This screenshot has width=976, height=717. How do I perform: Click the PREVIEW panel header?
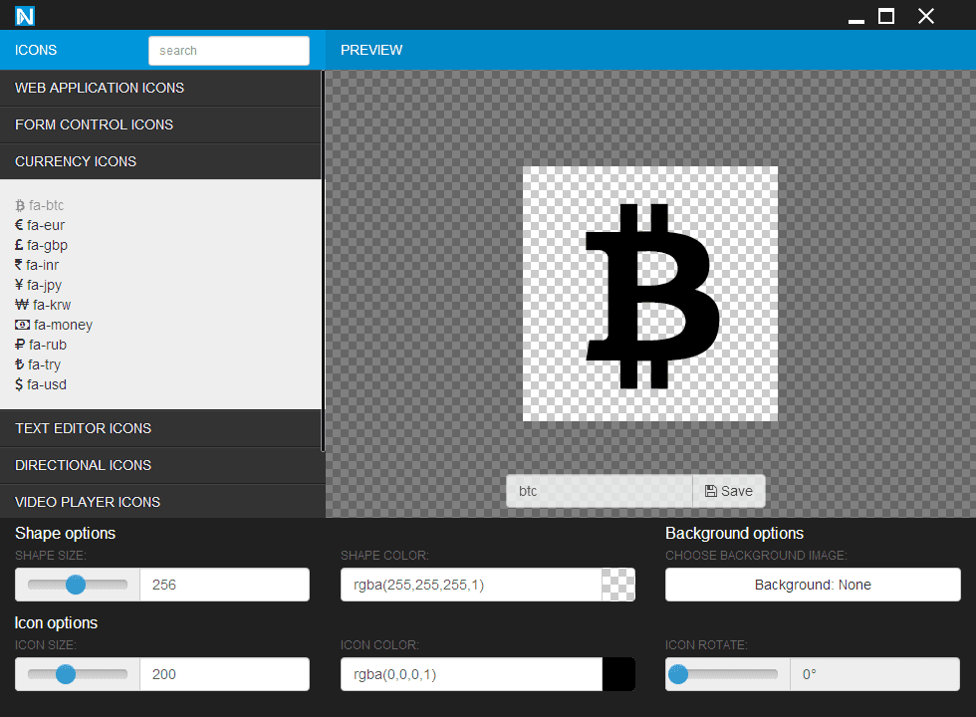[x=371, y=50]
